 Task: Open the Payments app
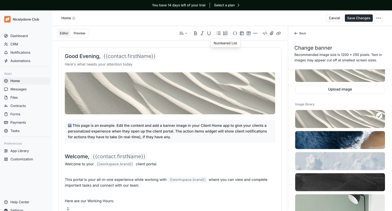click(26, 122)
